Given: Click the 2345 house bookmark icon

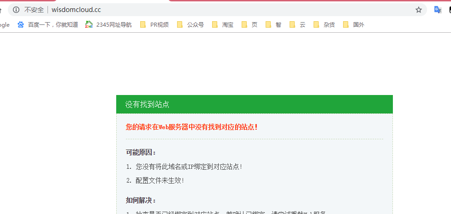Looking at the screenshot, I should (89, 24).
